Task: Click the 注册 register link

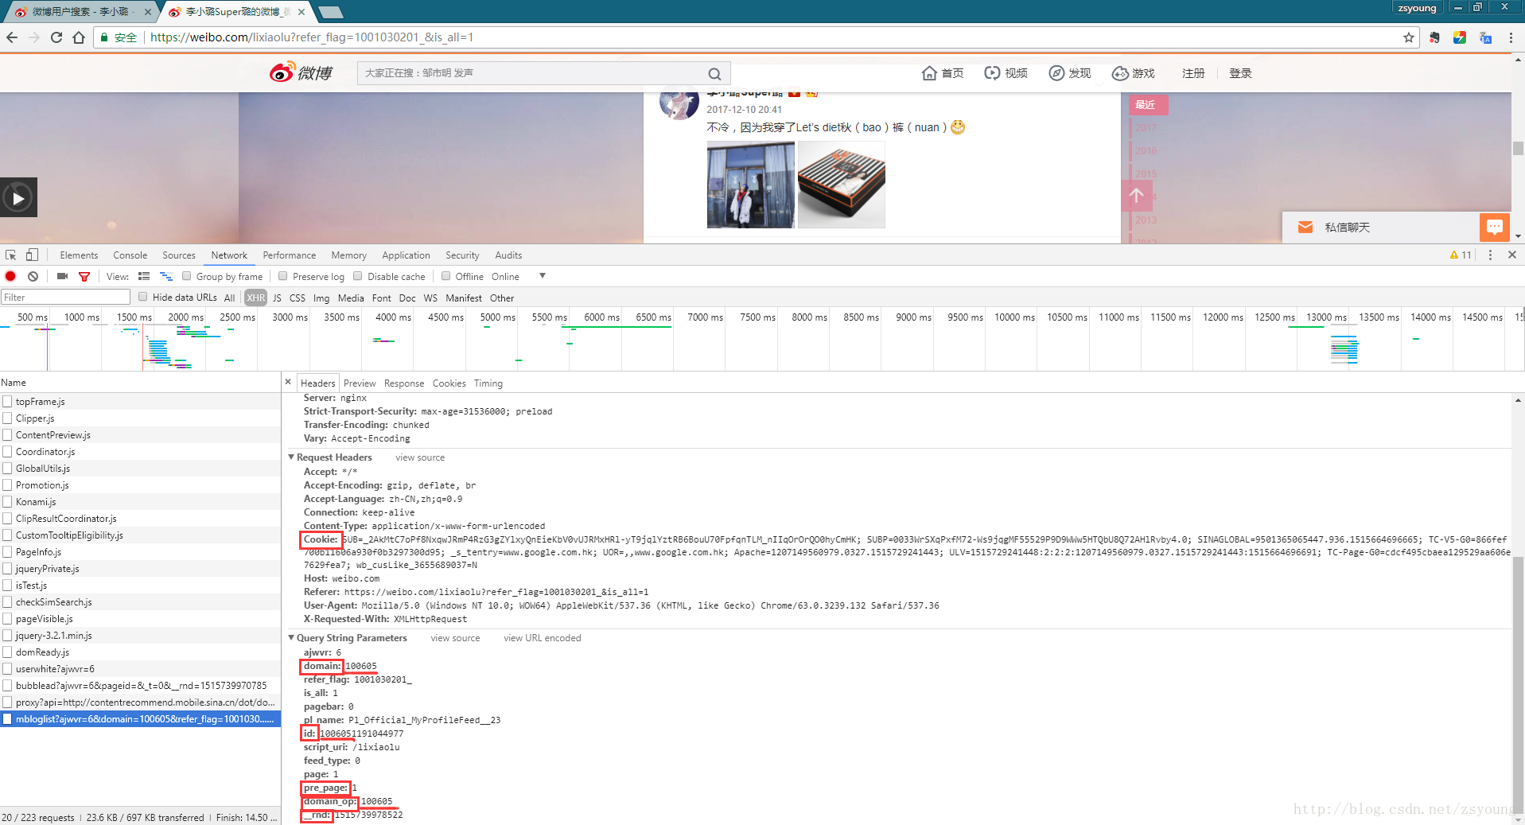Action: [1193, 73]
